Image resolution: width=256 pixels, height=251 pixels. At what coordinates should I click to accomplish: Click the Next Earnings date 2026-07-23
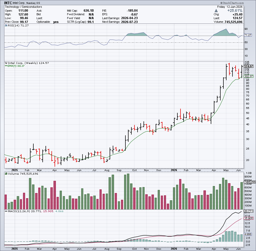(x=129, y=22)
